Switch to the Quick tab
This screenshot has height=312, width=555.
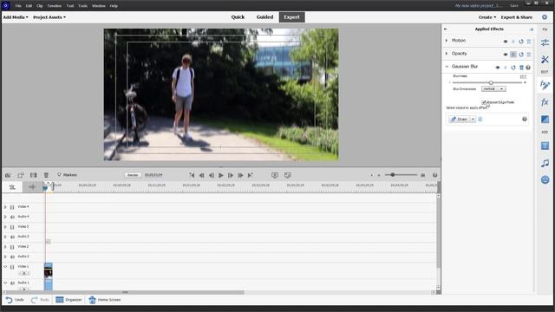click(238, 17)
